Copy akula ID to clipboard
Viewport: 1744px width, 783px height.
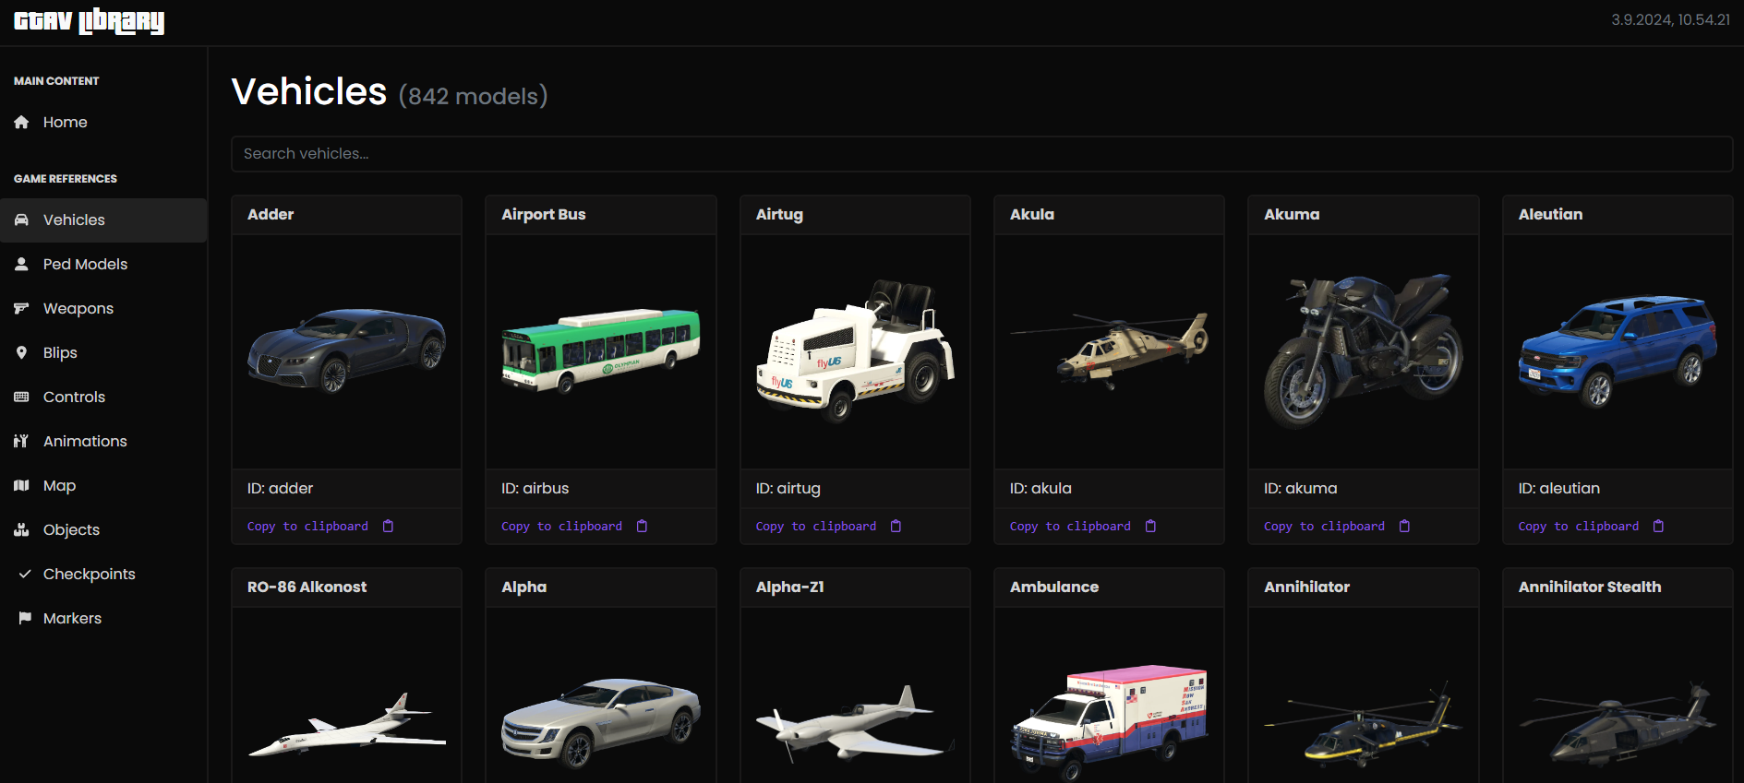tap(1083, 526)
